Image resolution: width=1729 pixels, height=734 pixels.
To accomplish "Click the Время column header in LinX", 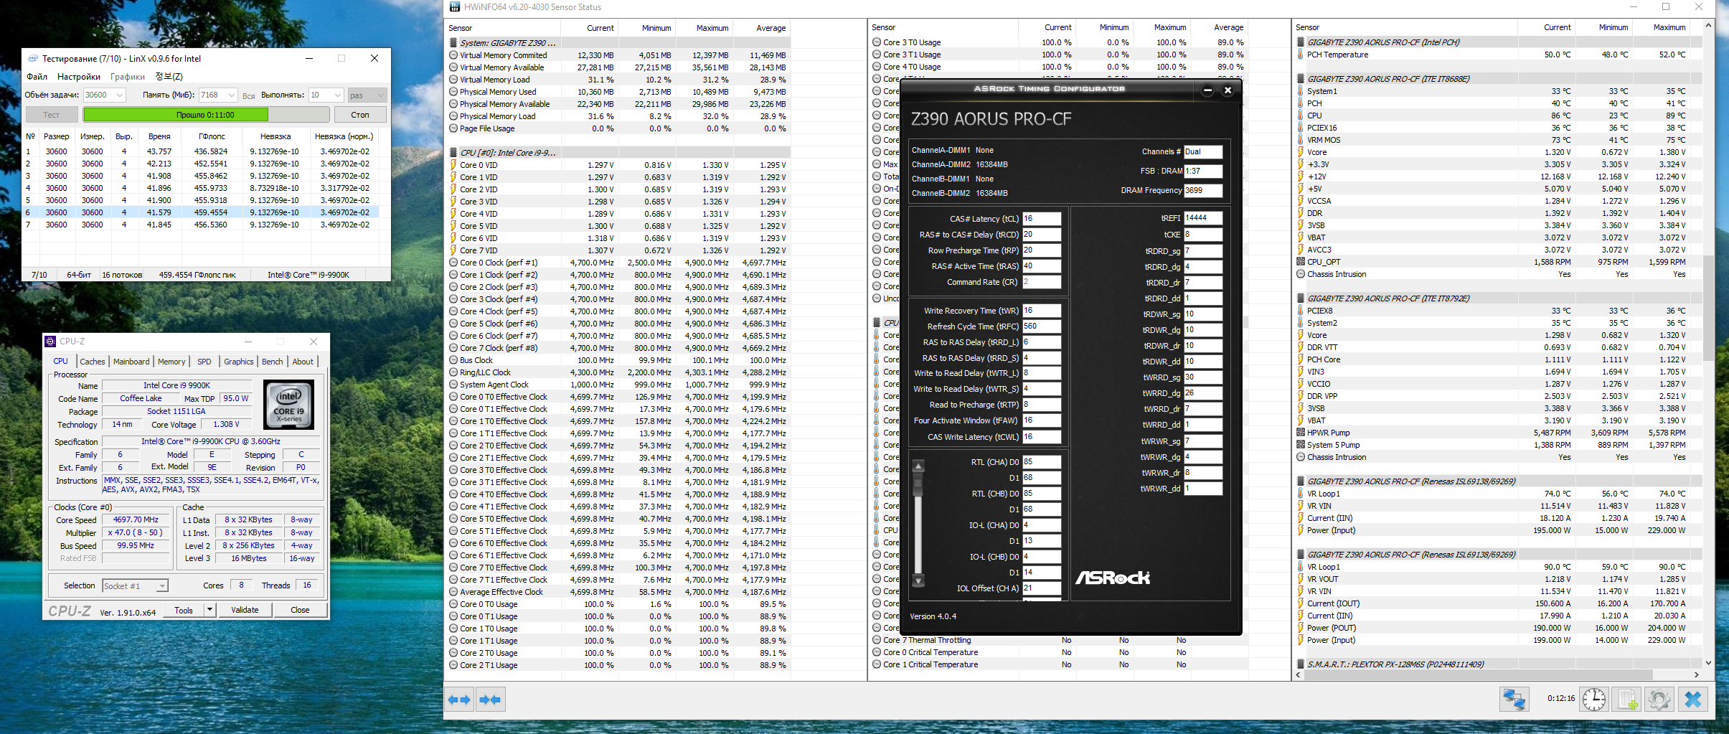I will point(159,136).
